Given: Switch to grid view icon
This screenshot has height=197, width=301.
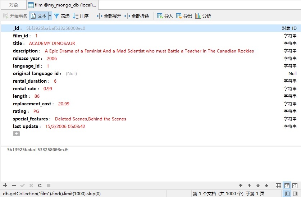Looking at the screenshot, I should [278, 185].
